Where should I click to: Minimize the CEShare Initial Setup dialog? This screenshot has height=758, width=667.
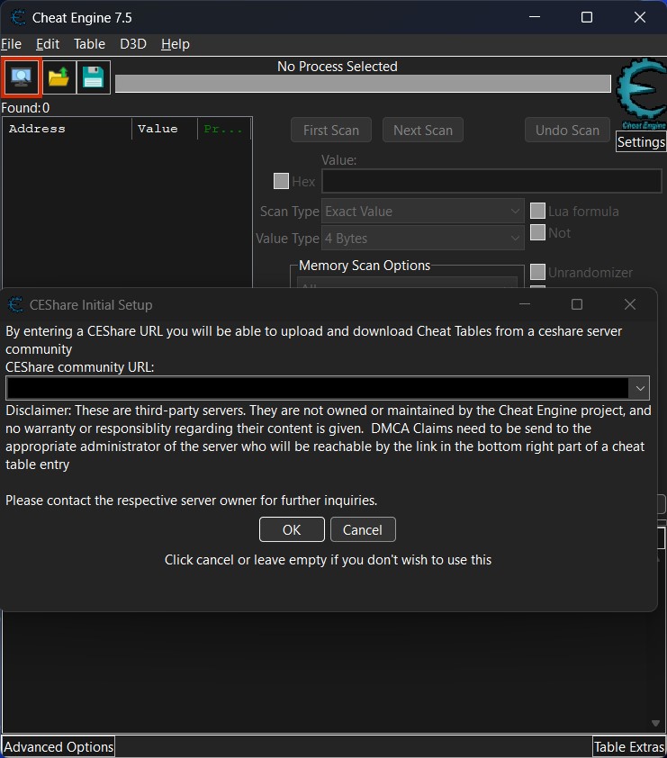[525, 304]
